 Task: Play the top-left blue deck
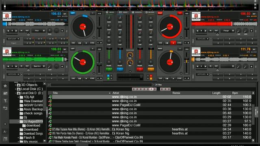pyautogui.click(x=86, y=43)
